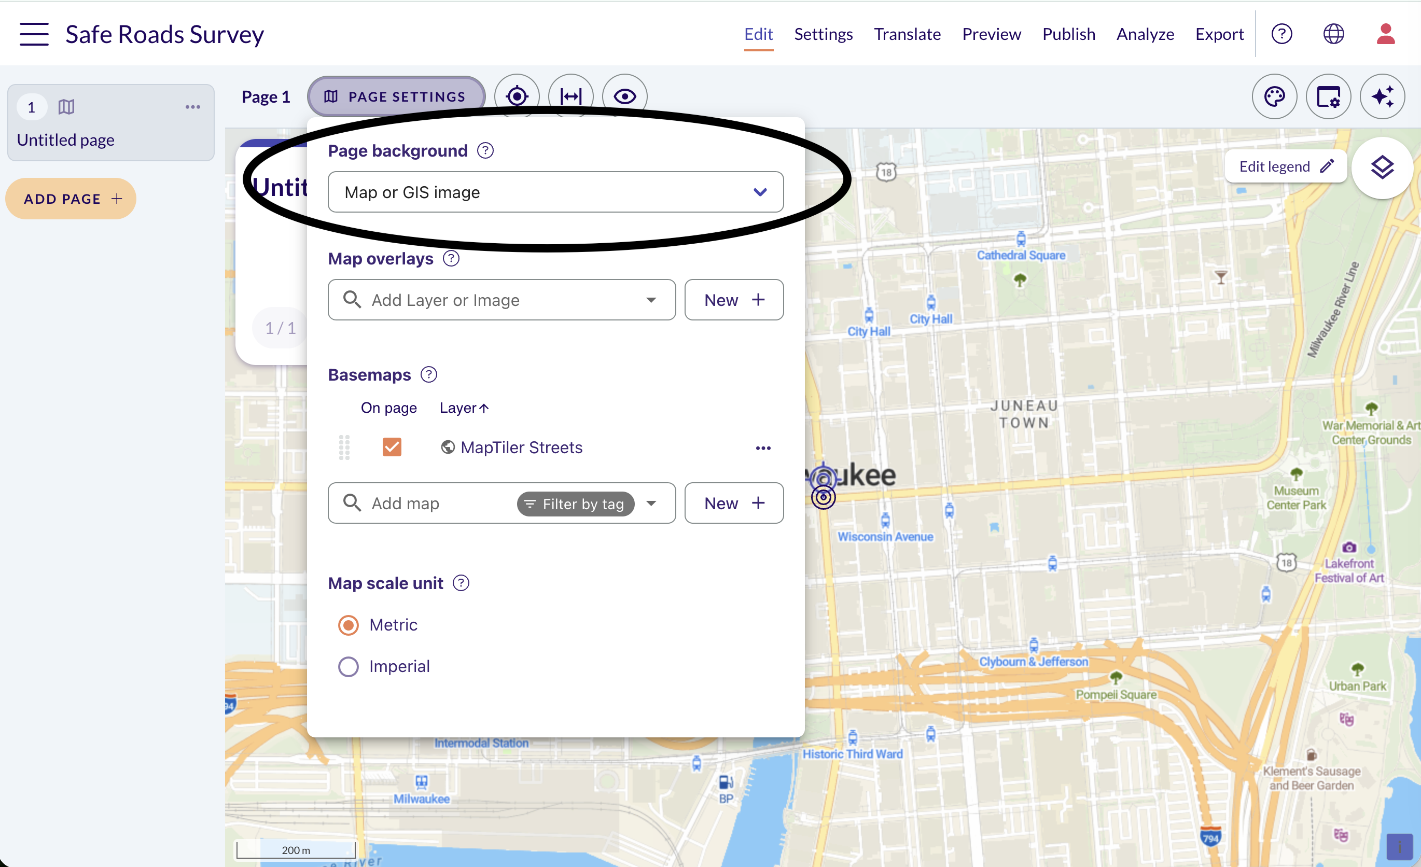Click the Map overlays help icon
This screenshot has height=867, width=1421.
pos(451,259)
